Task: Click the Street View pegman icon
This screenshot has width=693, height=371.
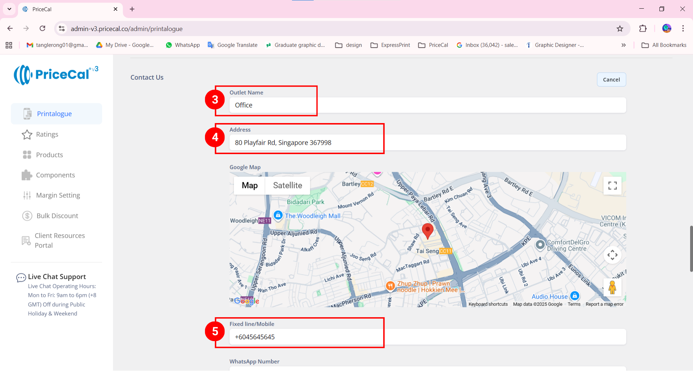Action: (x=612, y=288)
